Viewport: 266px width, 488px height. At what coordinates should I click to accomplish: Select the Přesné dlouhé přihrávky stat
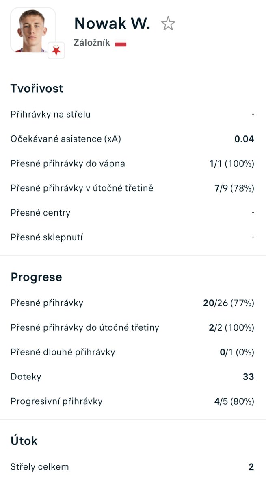(x=133, y=352)
